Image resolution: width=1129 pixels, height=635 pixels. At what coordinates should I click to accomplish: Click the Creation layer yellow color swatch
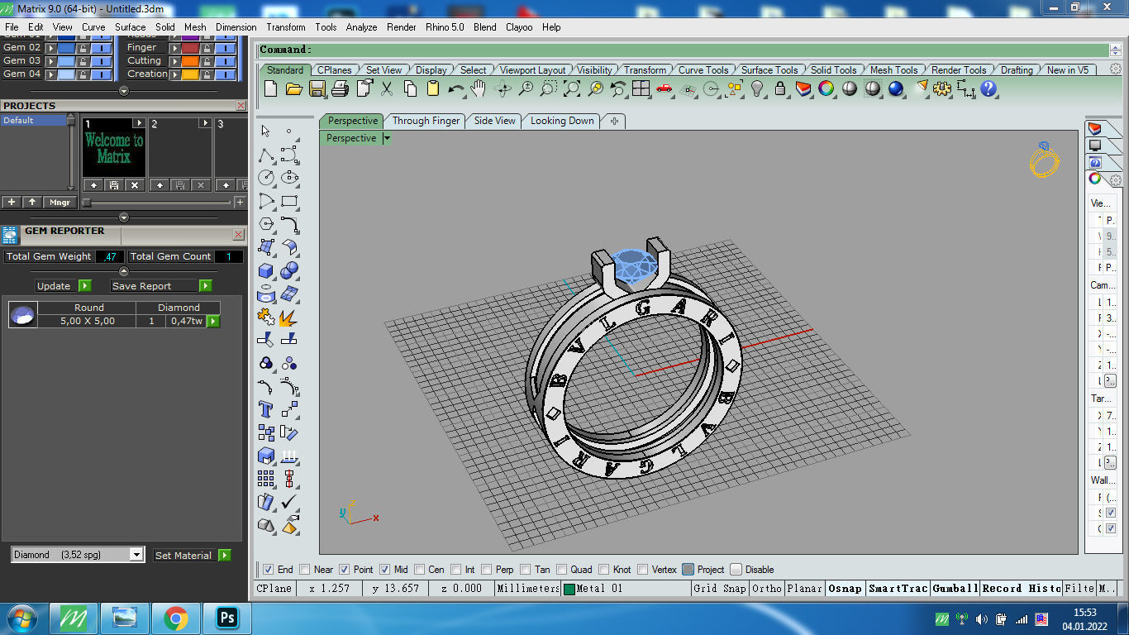pos(190,74)
